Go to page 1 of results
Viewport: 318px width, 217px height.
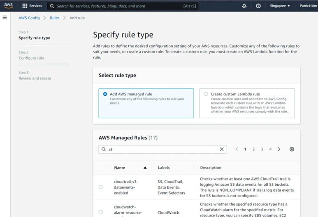click(x=245, y=149)
